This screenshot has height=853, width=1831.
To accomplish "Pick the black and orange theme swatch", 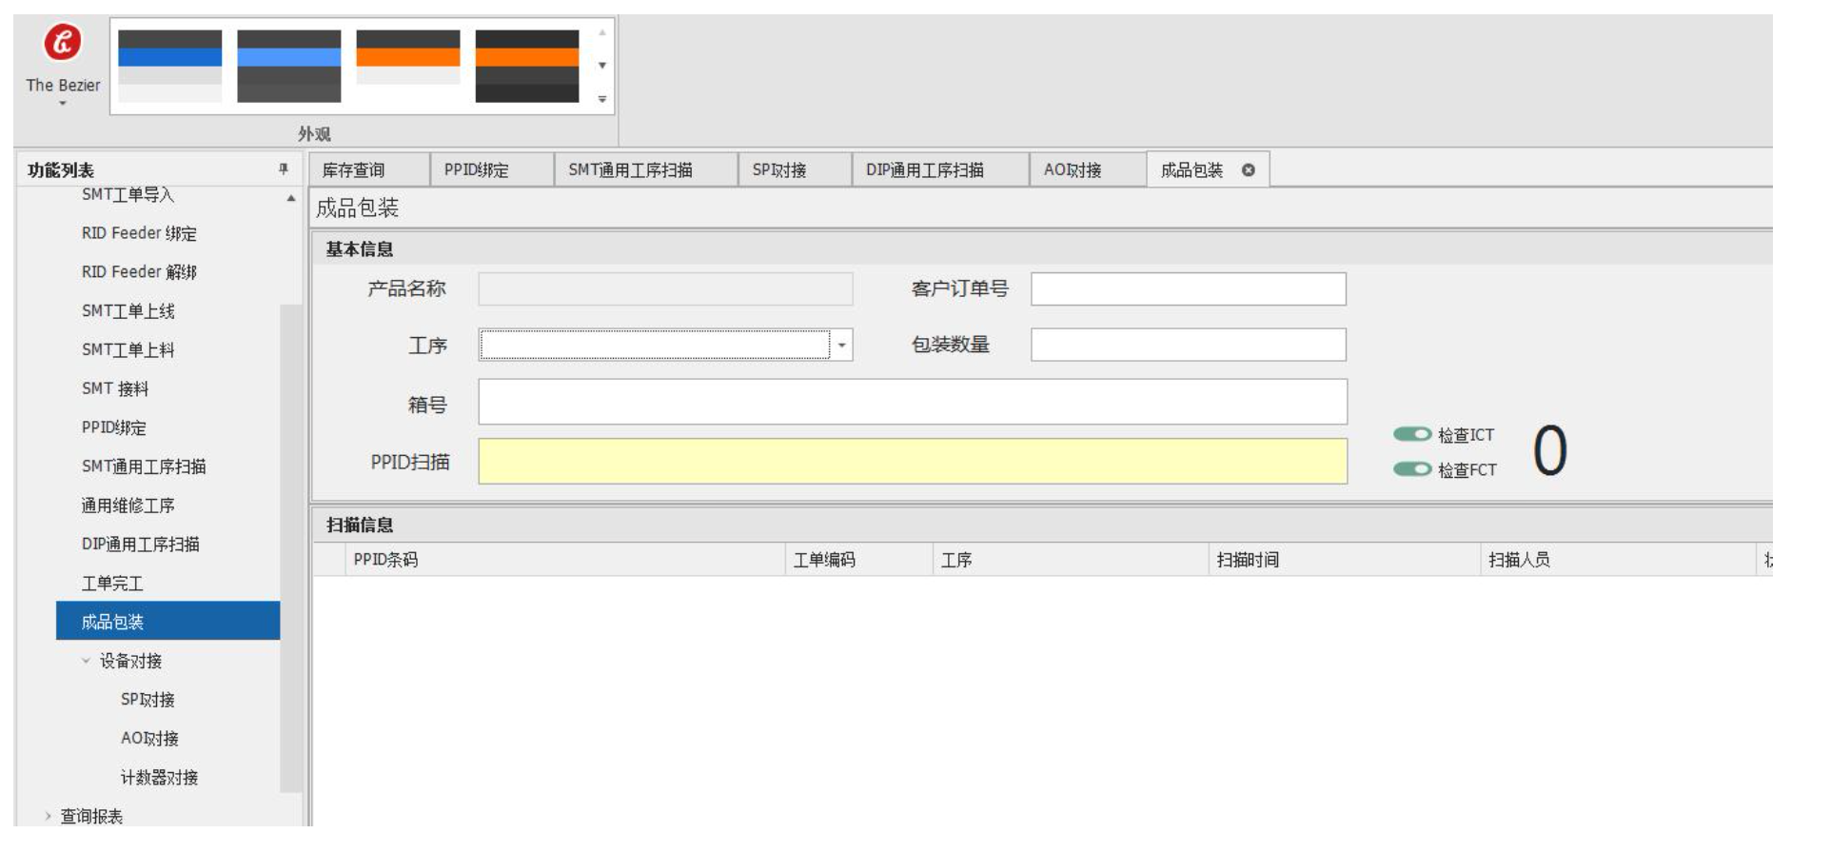I will pyautogui.click(x=526, y=66).
